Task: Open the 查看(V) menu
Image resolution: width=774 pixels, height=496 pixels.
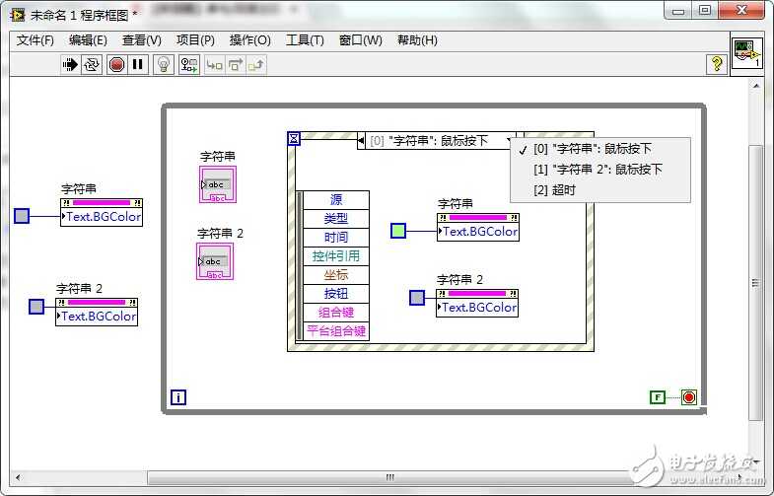Action: point(142,40)
